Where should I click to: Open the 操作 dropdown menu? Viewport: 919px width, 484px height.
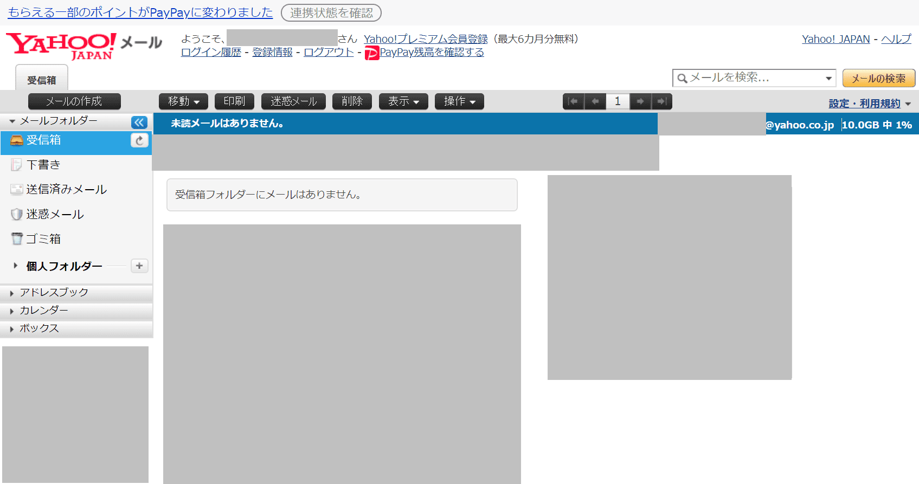[x=459, y=101]
